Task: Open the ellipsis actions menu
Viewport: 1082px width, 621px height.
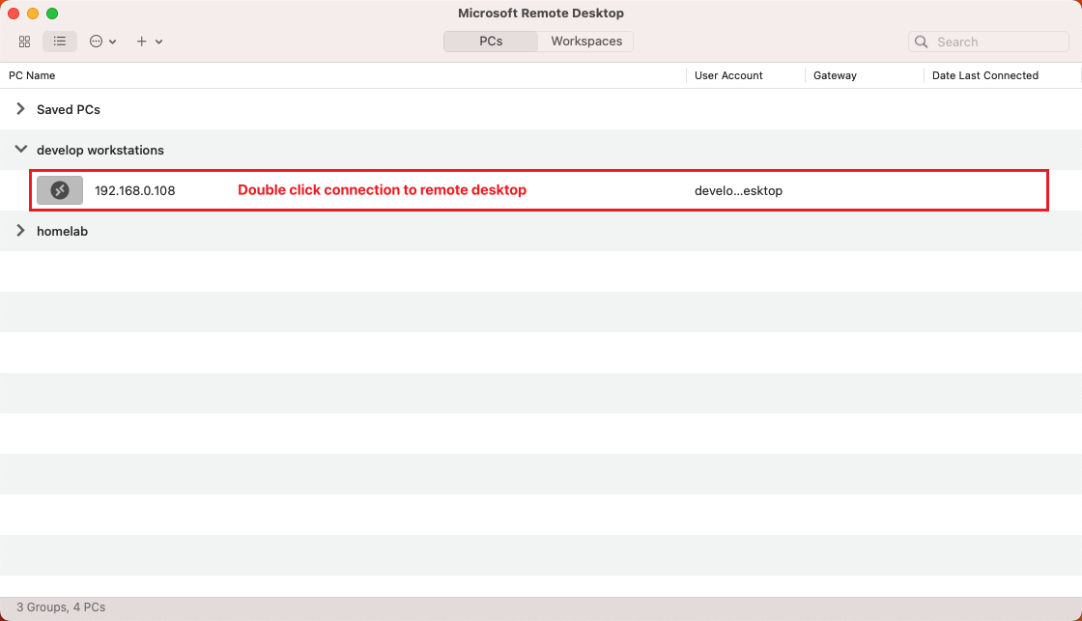Action: tap(102, 42)
